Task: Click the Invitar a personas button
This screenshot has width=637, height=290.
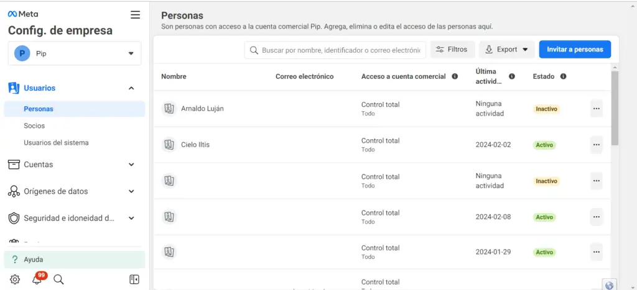Action: tap(575, 50)
